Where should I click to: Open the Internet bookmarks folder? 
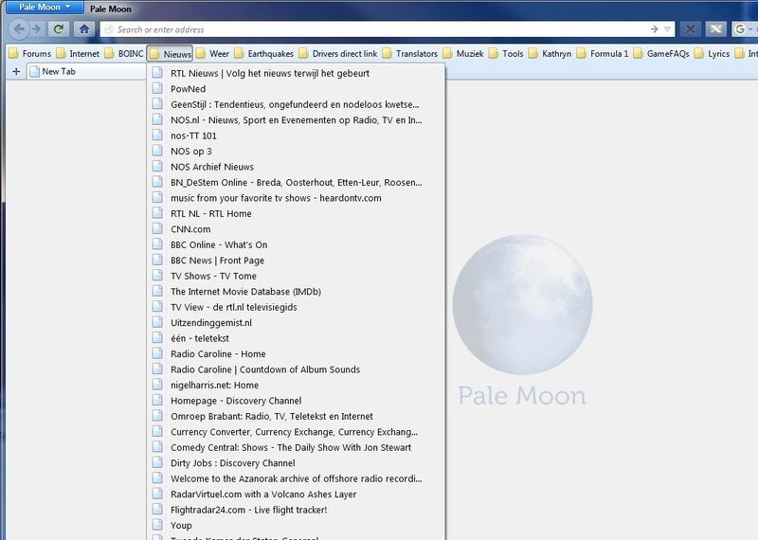(x=78, y=53)
